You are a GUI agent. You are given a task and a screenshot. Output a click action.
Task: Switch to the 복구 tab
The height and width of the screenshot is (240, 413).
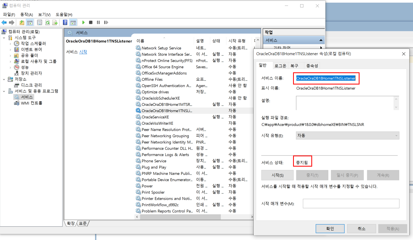(x=294, y=66)
